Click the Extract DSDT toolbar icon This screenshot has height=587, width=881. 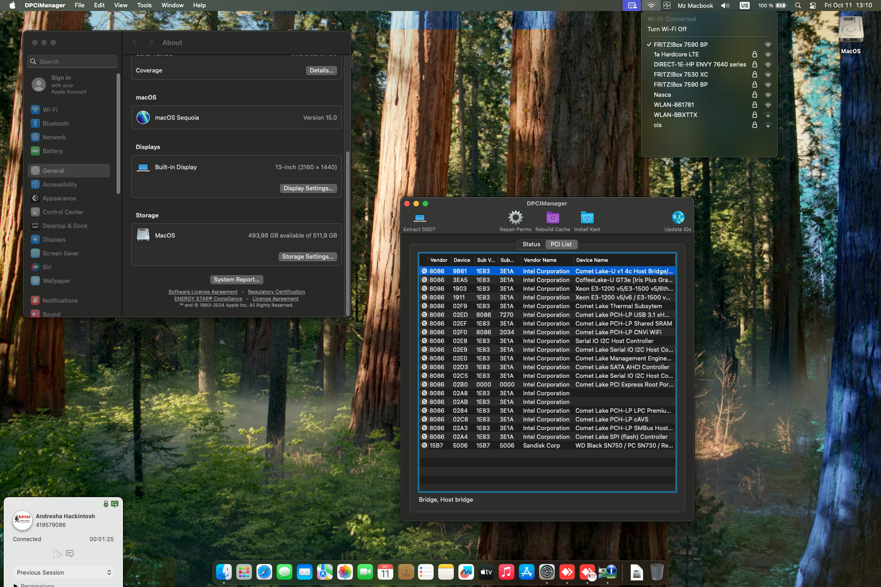point(419,217)
